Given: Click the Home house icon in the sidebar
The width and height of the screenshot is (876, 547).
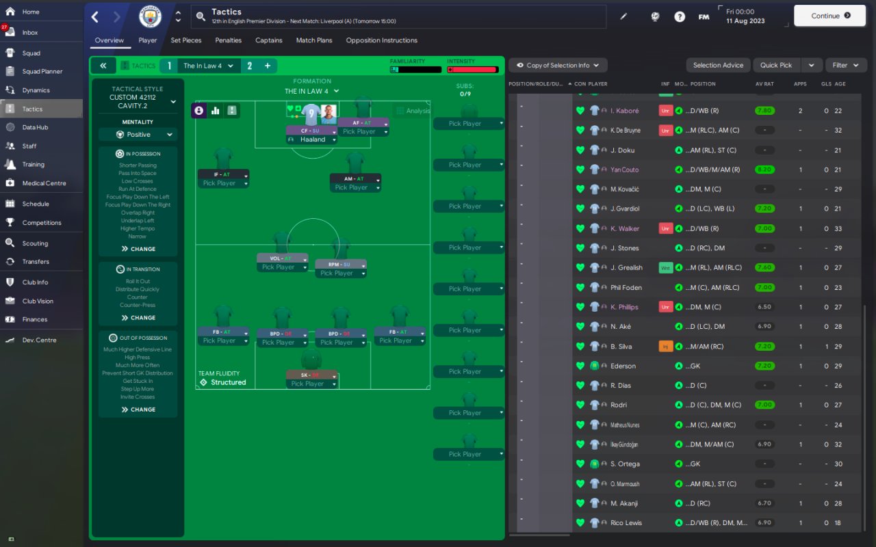Looking at the screenshot, I should pyautogui.click(x=10, y=12).
